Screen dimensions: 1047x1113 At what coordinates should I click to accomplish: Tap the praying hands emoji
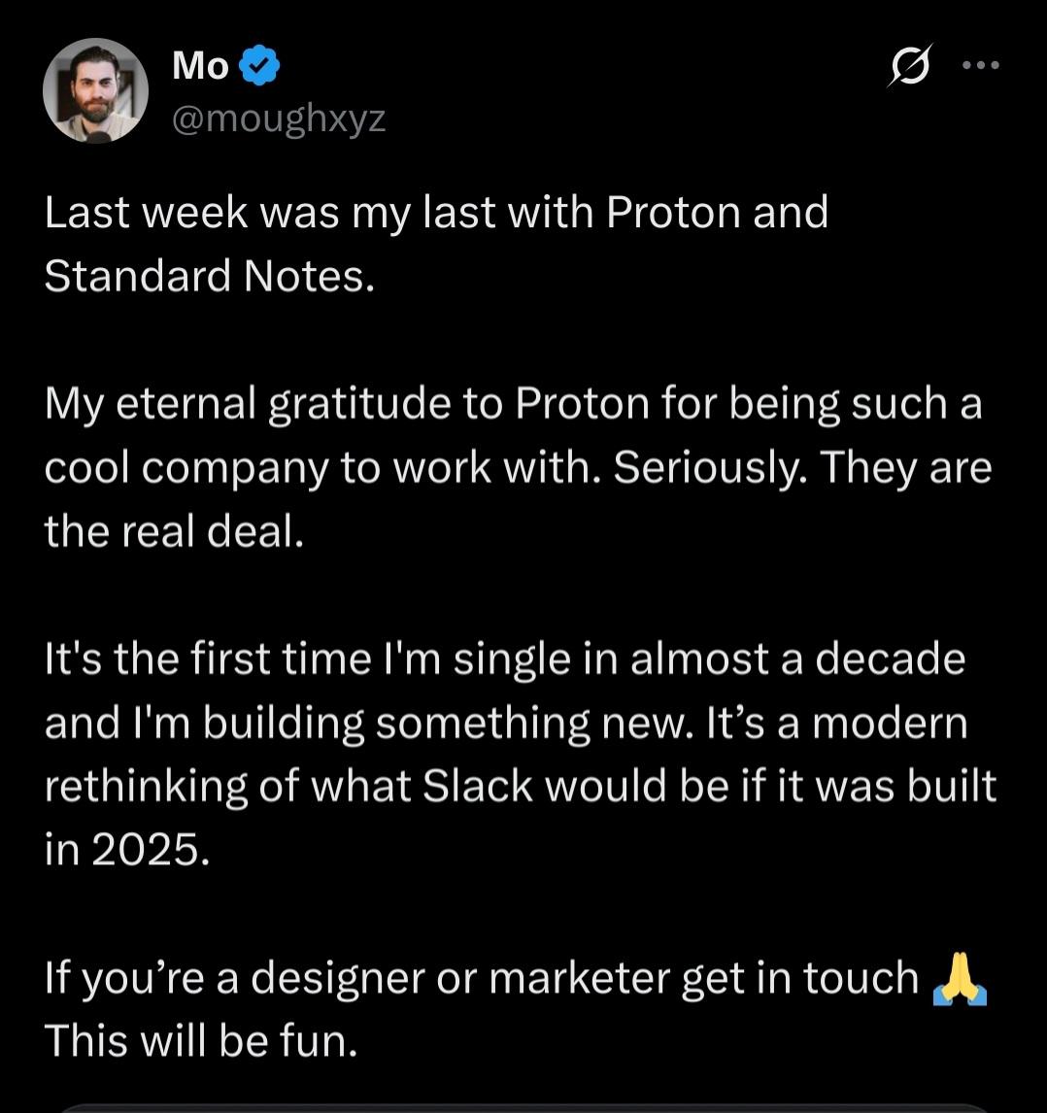(x=959, y=980)
